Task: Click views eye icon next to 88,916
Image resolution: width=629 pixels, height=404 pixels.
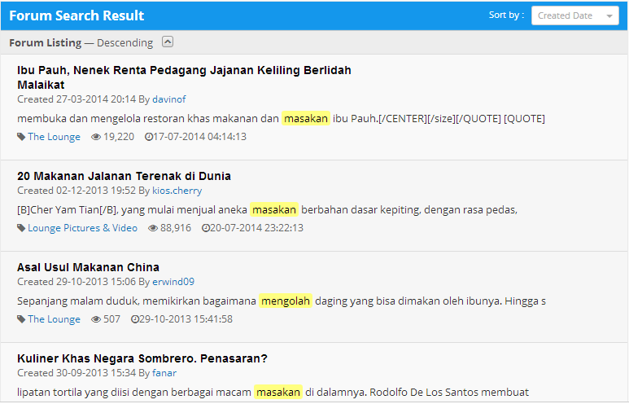Action: [x=153, y=228]
